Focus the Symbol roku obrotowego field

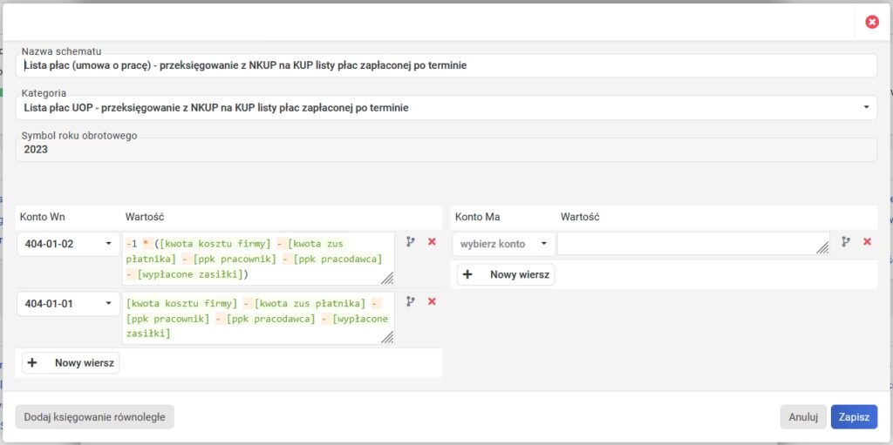point(446,150)
